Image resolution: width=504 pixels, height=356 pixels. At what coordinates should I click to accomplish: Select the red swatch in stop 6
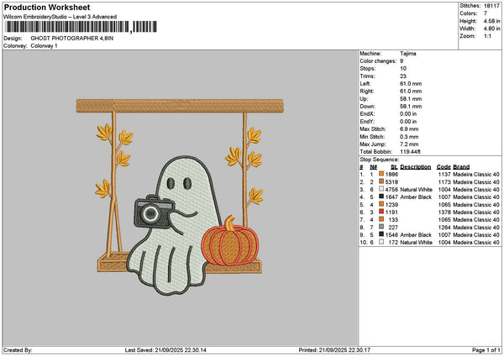pyautogui.click(x=381, y=212)
